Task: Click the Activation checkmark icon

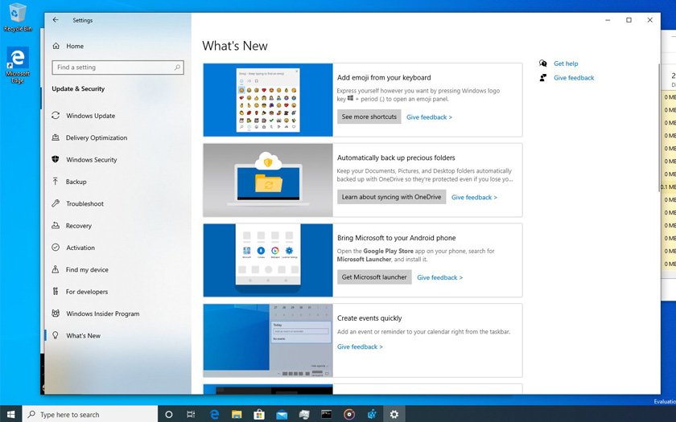Action: click(56, 248)
